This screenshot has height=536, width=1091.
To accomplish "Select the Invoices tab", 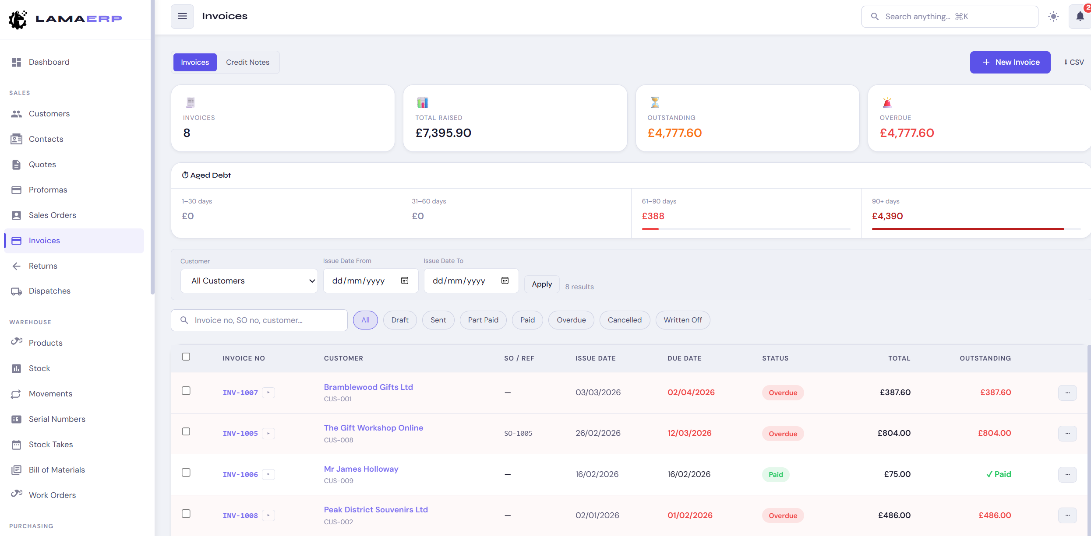I will [x=195, y=62].
